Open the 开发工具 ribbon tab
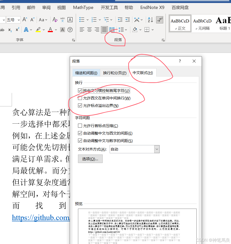The image size is (231, 244). 109,7
